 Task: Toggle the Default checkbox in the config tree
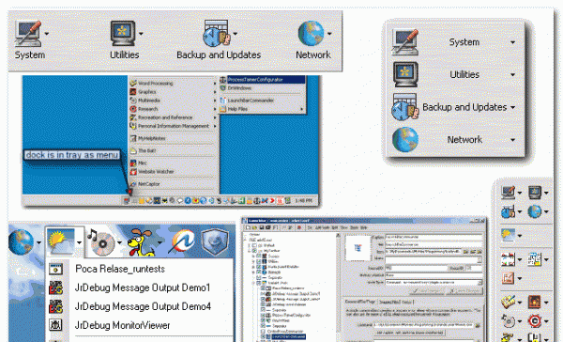click(254, 245)
